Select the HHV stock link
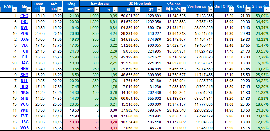 pyautogui.click(x=24, y=69)
